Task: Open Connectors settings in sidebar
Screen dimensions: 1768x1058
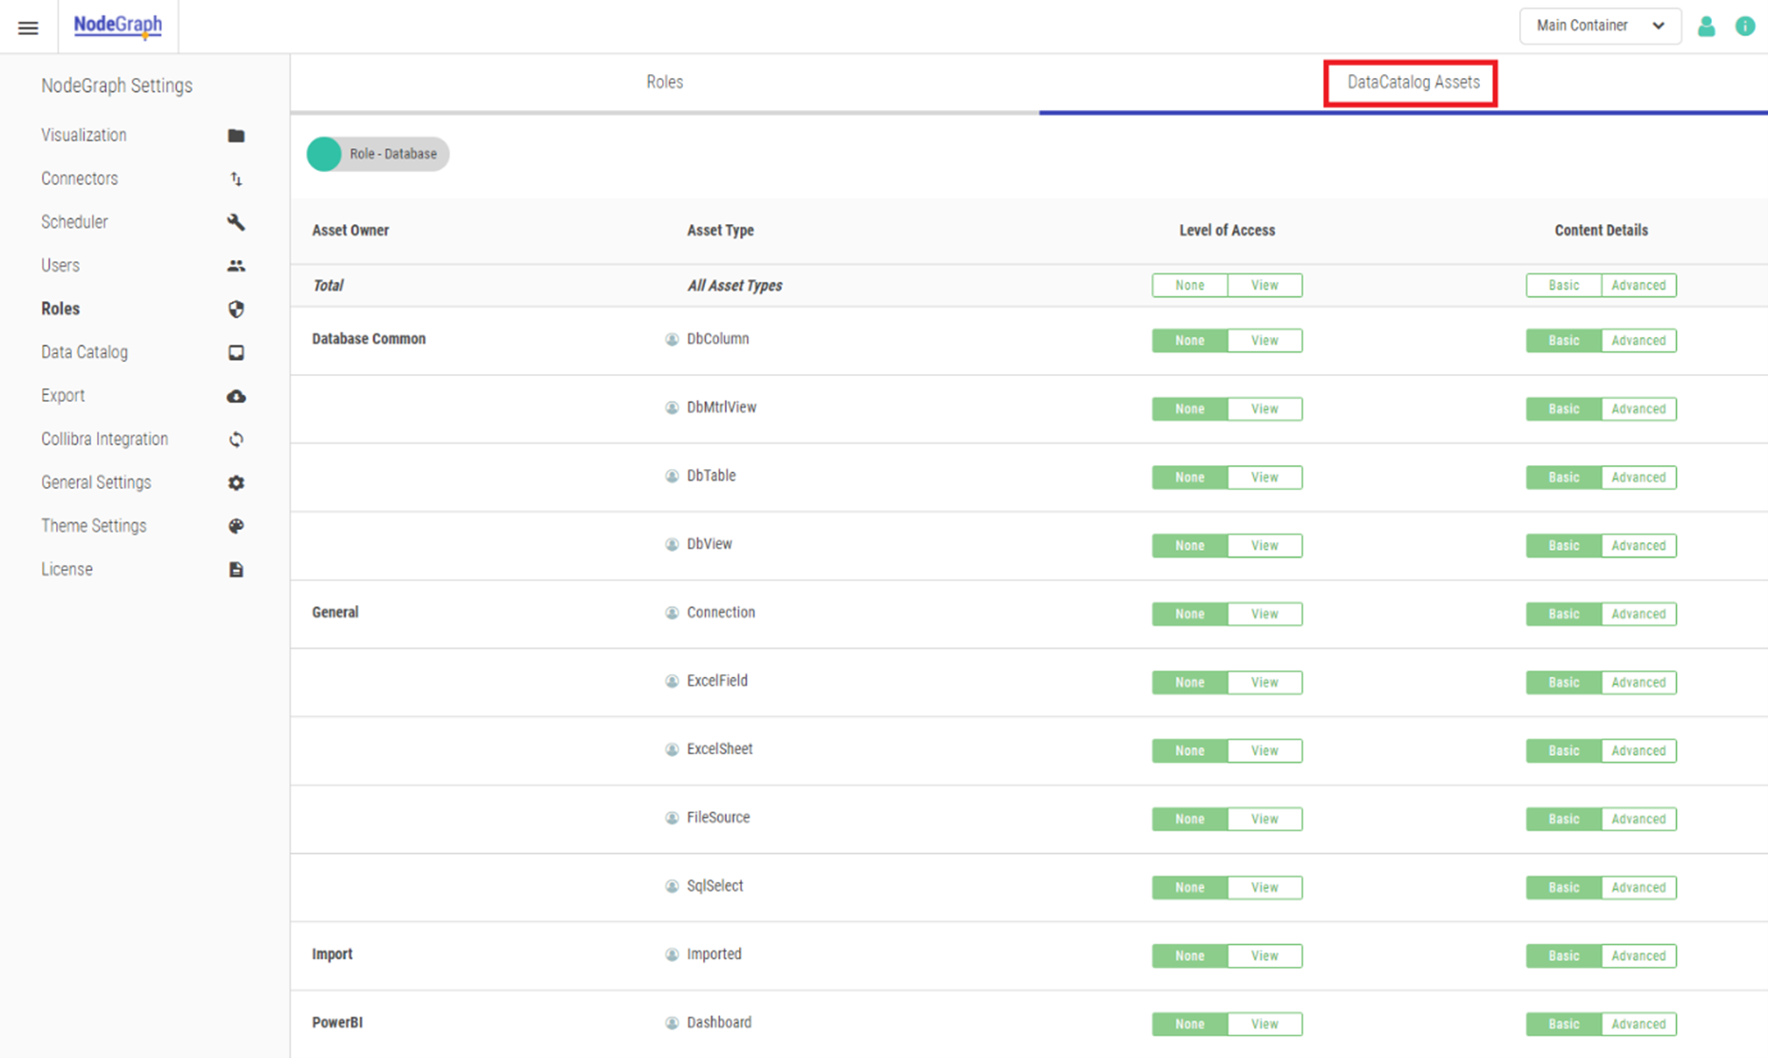Action: (x=80, y=179)
